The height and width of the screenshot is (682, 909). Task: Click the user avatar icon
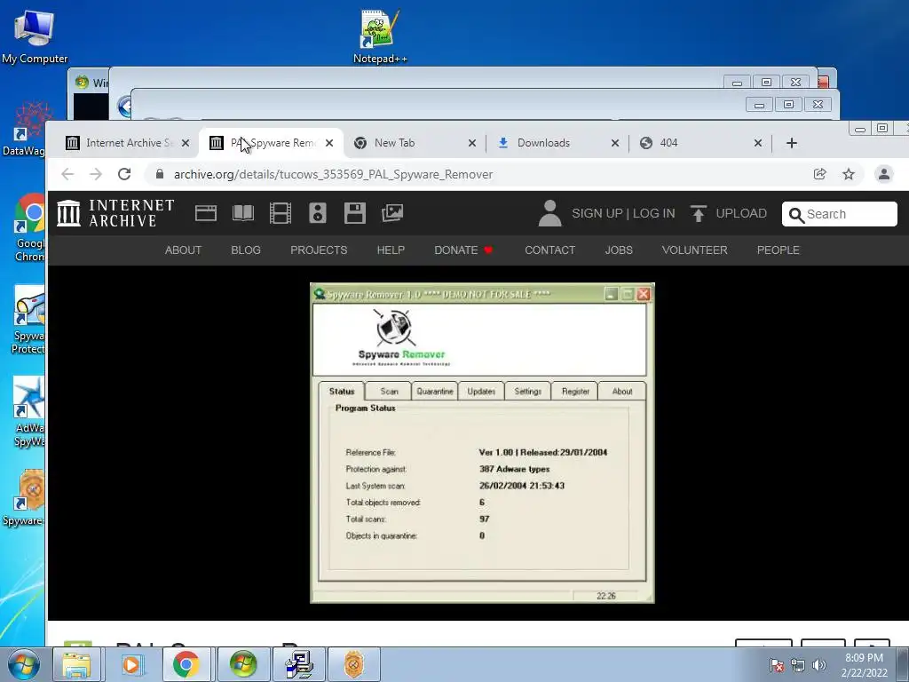[x=549, y=213]
